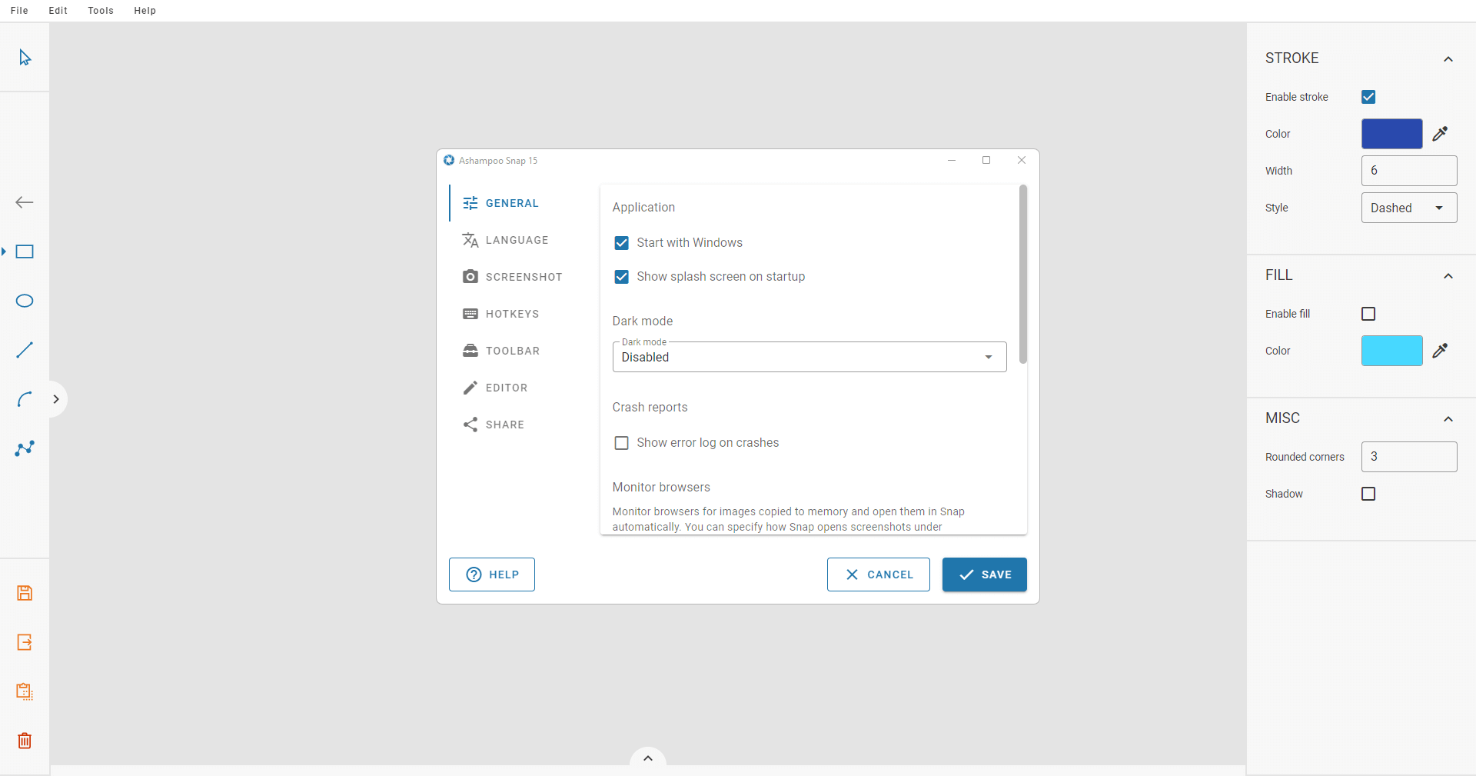Uncheck Show splash screen on startup
The height and width of the screenshot is (776, 1476).
tap(622, 277)
